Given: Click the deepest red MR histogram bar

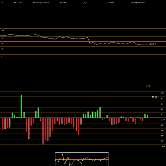Looking at the screenshot, I should pos(43,131).
